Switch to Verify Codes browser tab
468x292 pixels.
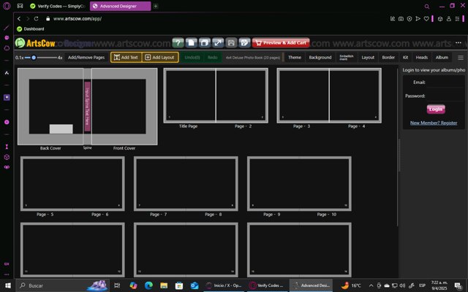pyautogui.click(x=57, y=6)
